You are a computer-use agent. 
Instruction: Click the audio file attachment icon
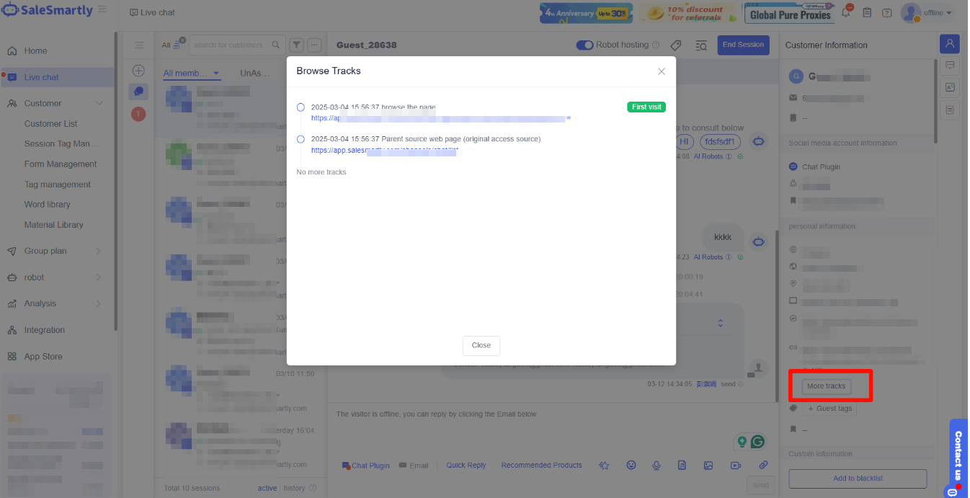click(682, 466)
